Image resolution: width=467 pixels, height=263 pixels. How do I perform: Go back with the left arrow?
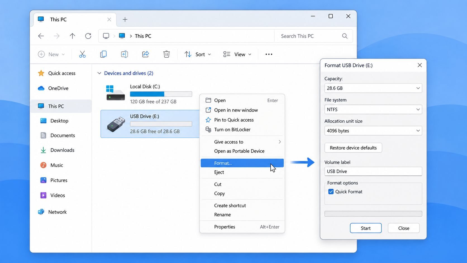[41, 36]
